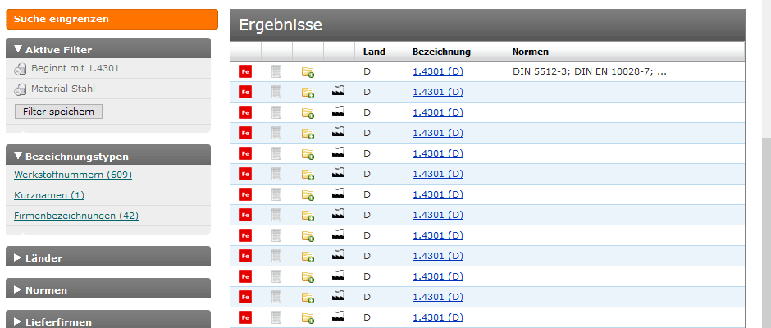Image resolution: width=771 pixels, height=328 pixels.
Task: Filter by Firmenbezeichnungen (42)
Action: (x=76, y=216)
